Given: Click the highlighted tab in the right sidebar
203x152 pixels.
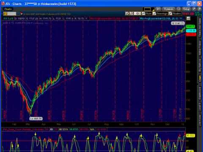Looking at the screenshot, I should click(200, 79).
